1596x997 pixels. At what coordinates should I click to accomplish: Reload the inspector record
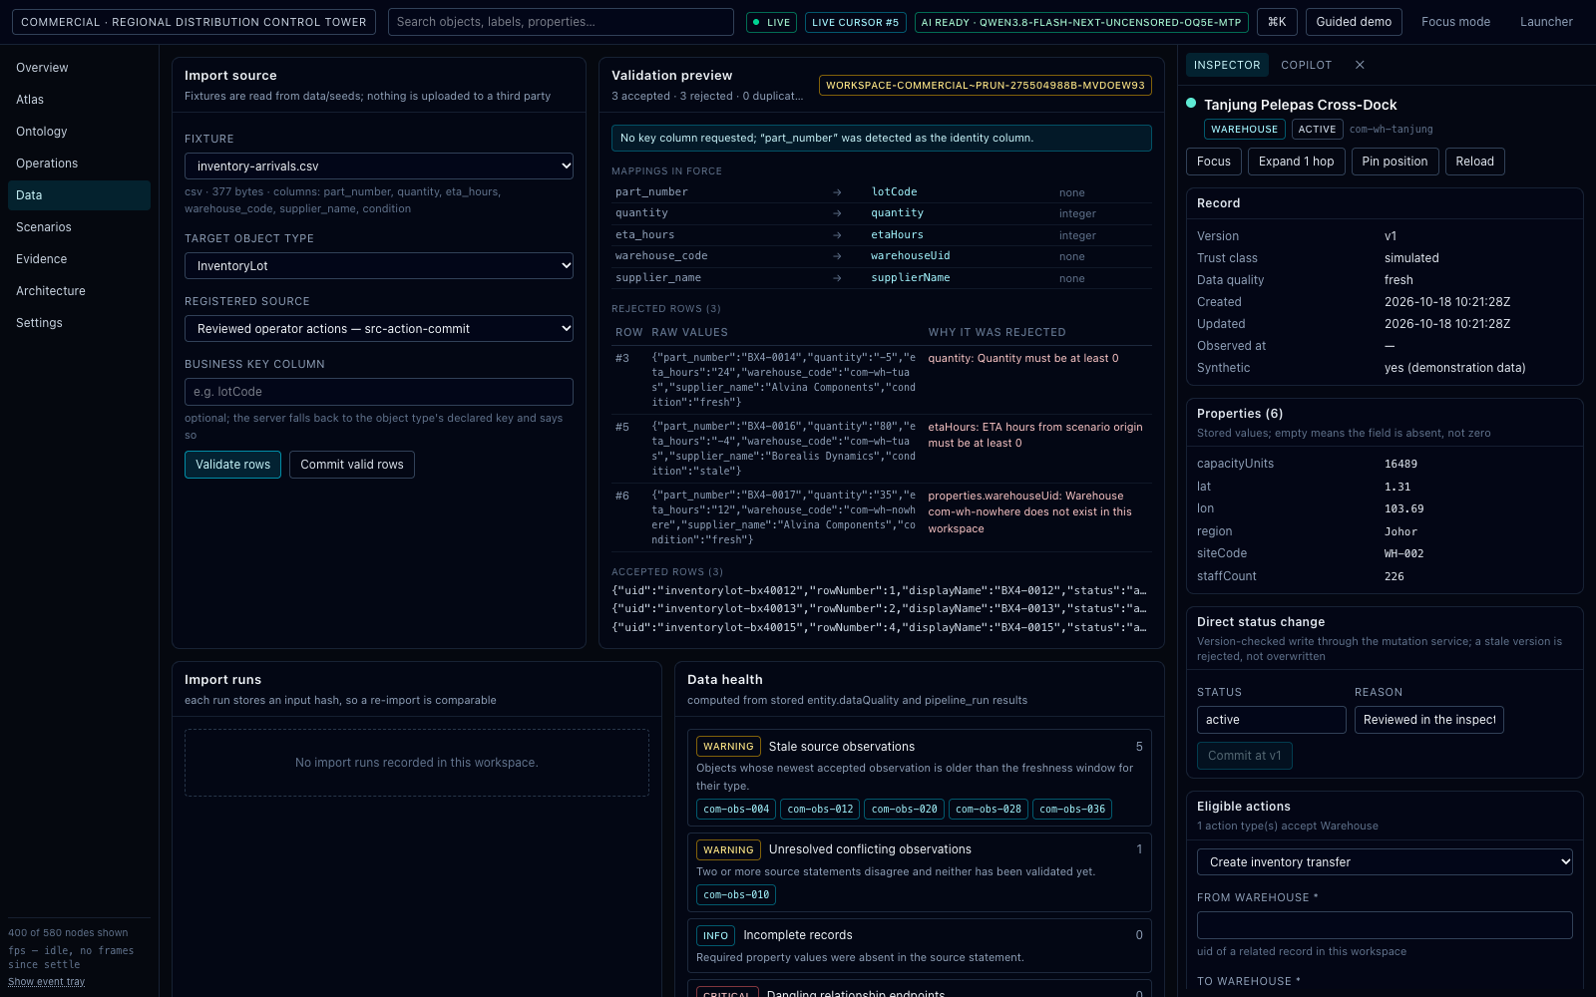click(1475, 162)
